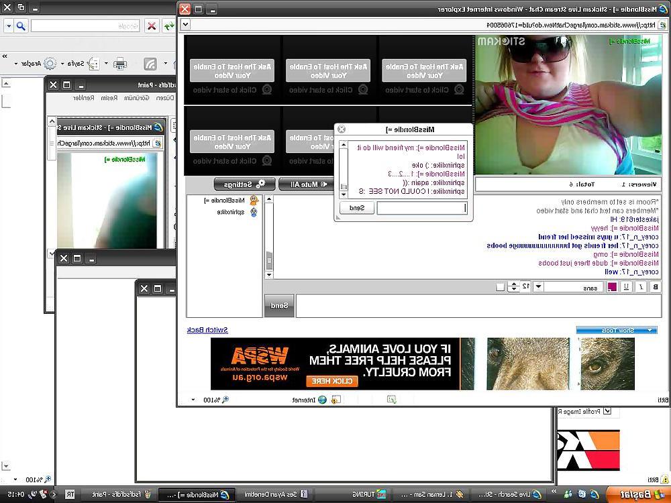Click background browser page scroll-up arrow
This screenshot has height=503, width=671.
coord(5,83)
